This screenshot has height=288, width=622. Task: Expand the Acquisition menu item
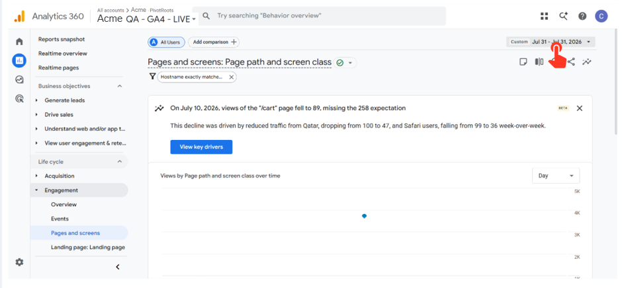[x=59, y=176]
